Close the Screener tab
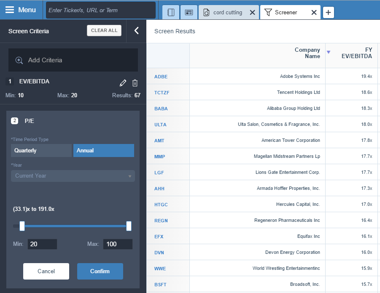The image size is (380, 293). click(x=314, y=12)
